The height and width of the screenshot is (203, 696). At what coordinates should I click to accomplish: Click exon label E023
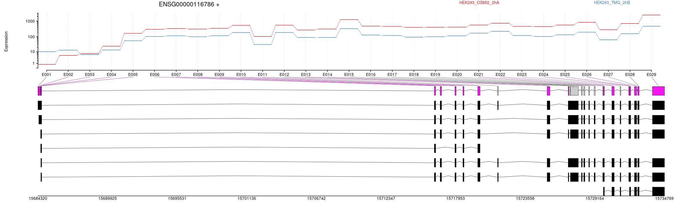[522, 75]
